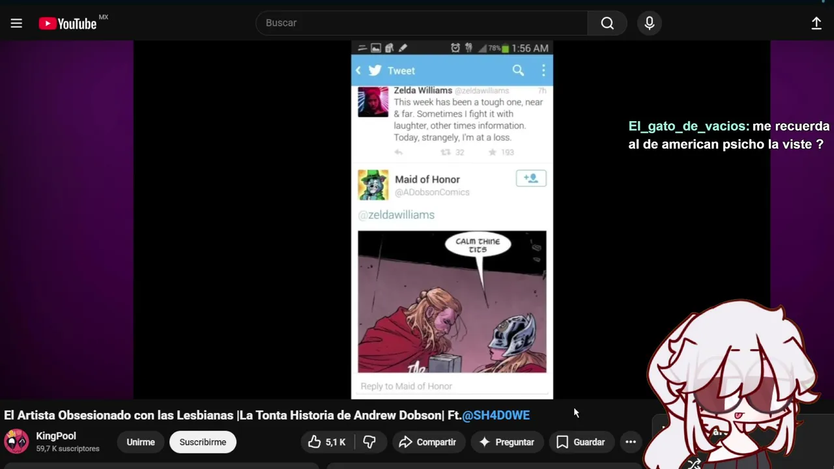
Task: Click Reply to Maid of Honor field
Action: (x=452, y=386)
